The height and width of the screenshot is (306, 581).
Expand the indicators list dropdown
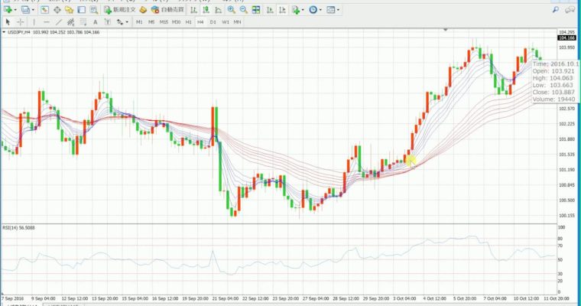pyautogui.click(x=297, y=11)
